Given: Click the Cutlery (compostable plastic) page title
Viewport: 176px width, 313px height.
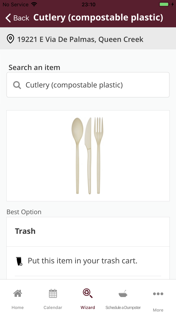Looking at the screenshot, I should tap(98, 18).
